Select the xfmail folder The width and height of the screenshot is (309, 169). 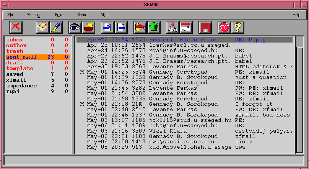37,80
